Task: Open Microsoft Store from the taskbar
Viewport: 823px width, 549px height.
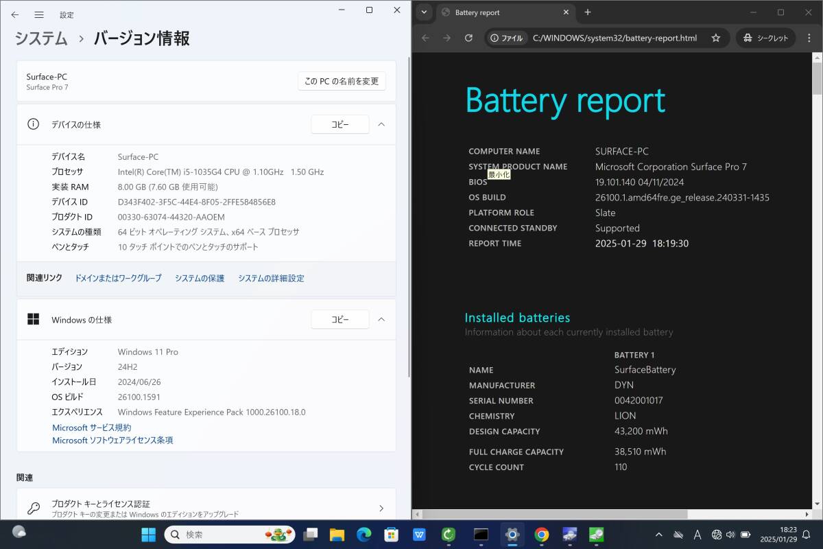Action: tap(392, 535)
